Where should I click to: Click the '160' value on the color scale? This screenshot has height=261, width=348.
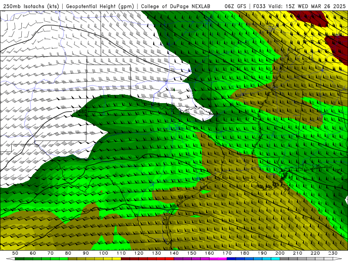209,253
